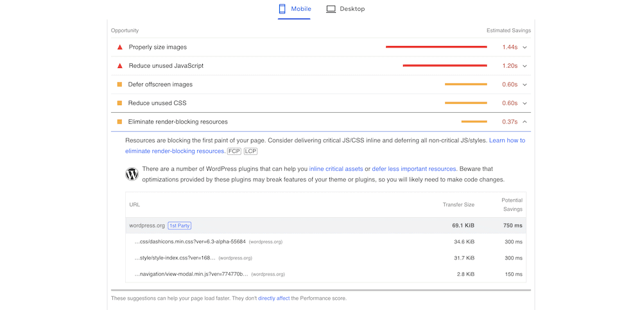Open the inline critical assets link
Image resolution: width=642 pixels, height=310 pixels.
pyautogui.click(x=336, y=168)
